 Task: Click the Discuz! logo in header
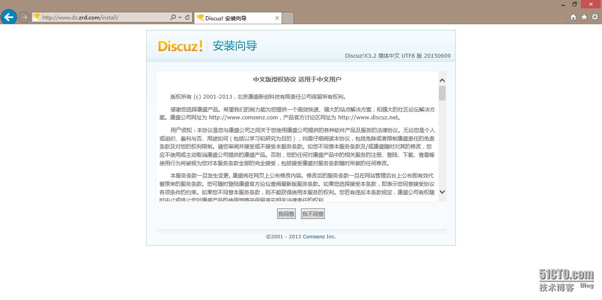pos(181,46)
